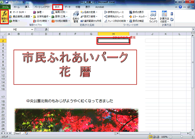Open Calculation Options (計算方法の設定)
Viewport: 195px width, 139px height.
(164, 17)
